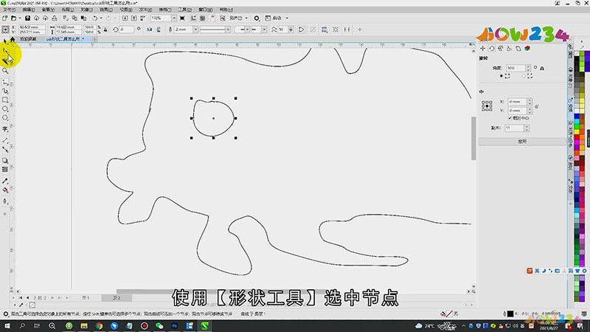Click Mirror horizontally on property bar
Screen dimensions: 590x332
coord(150,30)
